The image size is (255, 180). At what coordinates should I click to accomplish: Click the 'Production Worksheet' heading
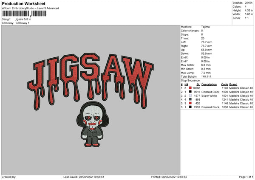point(24,3)
